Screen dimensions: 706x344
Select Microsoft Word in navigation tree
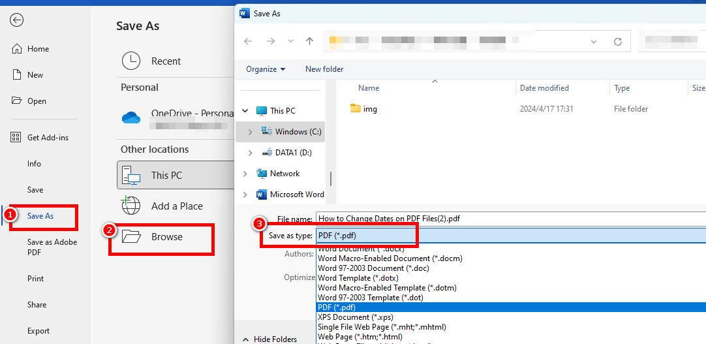point(290,195)
